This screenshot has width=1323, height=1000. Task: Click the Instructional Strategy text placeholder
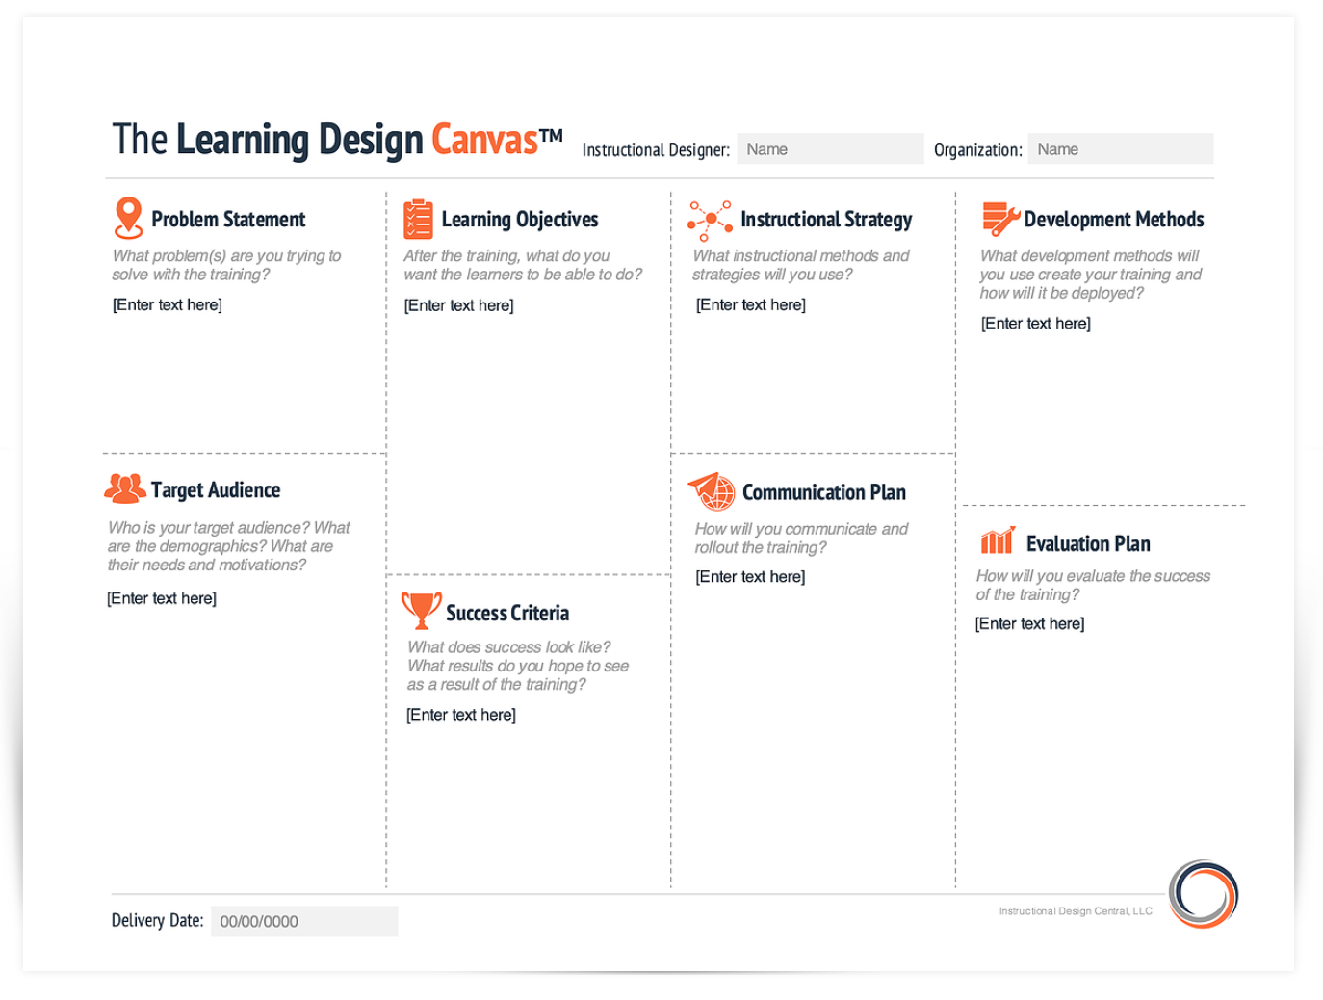[751, 304]
